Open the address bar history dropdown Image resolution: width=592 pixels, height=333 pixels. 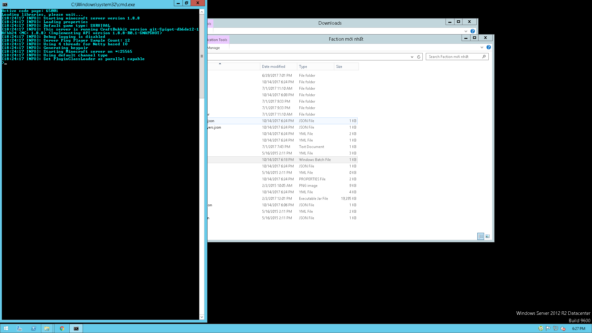pyautogui.click(x=412, y=57)
